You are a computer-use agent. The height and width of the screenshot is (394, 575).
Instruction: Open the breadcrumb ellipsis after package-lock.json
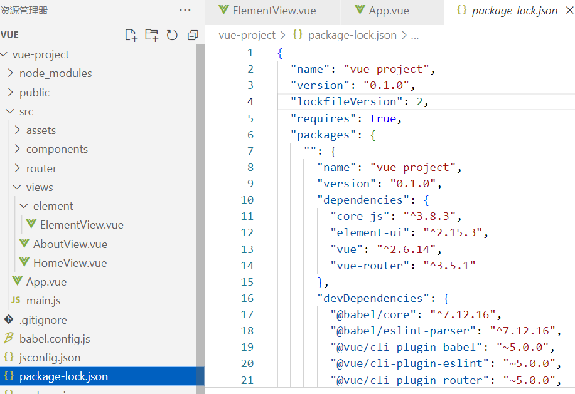point(414,35)
